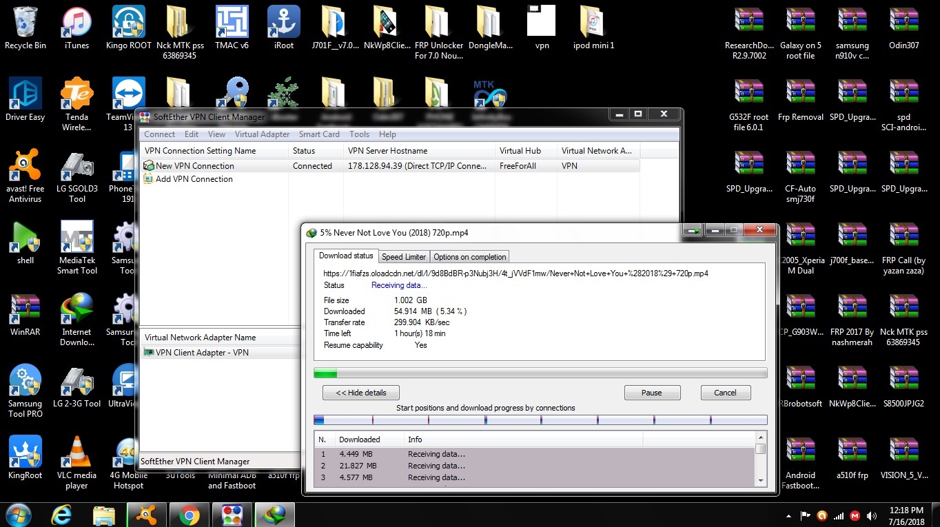Open the S8500JPJG2 archive icon

tap(903, 386)
